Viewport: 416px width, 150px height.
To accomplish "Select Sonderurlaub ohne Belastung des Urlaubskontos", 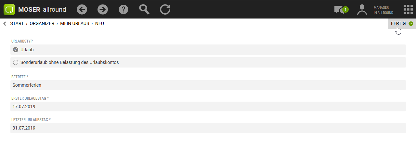I will point(16,62).
